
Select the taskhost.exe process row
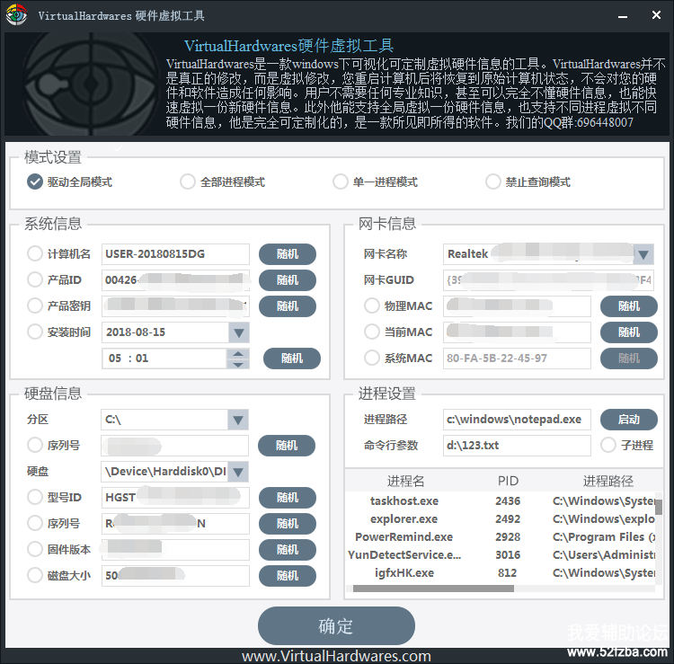click(501, 501)
